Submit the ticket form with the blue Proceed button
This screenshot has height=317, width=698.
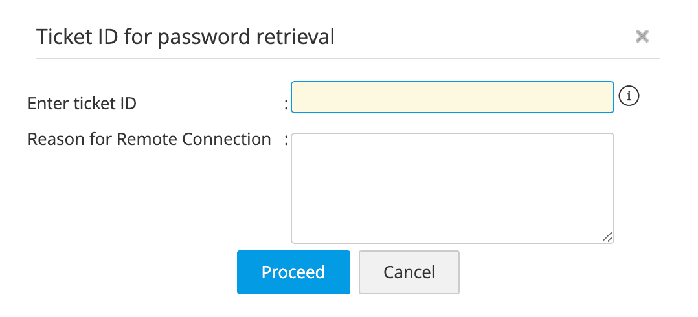click(x=293, y=272)
